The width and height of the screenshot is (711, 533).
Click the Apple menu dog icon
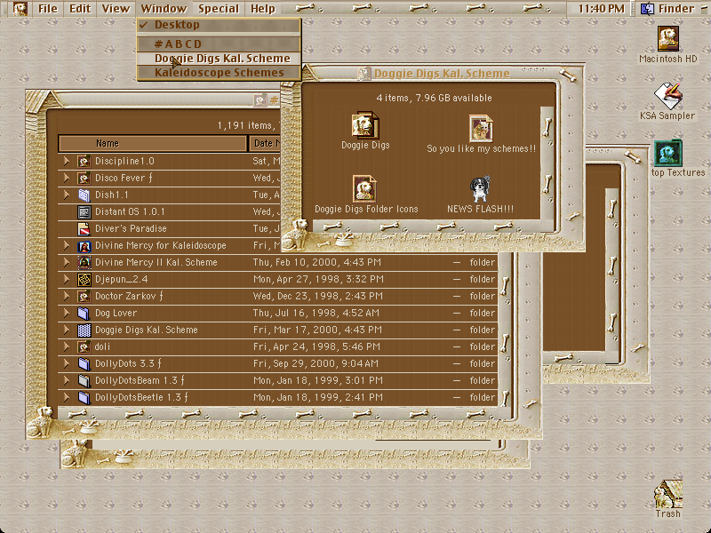(20, 8)
